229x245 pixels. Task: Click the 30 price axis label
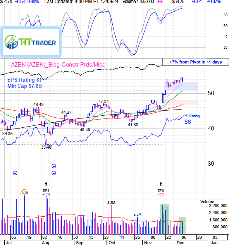[x=211, y=164]
